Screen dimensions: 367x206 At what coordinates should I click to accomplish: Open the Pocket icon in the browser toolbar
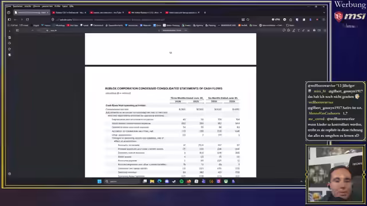(284, 19)
